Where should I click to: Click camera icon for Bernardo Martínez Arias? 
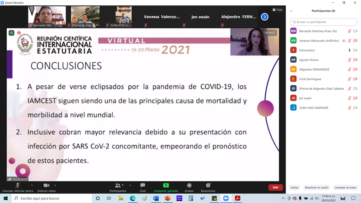pos(355,31)
